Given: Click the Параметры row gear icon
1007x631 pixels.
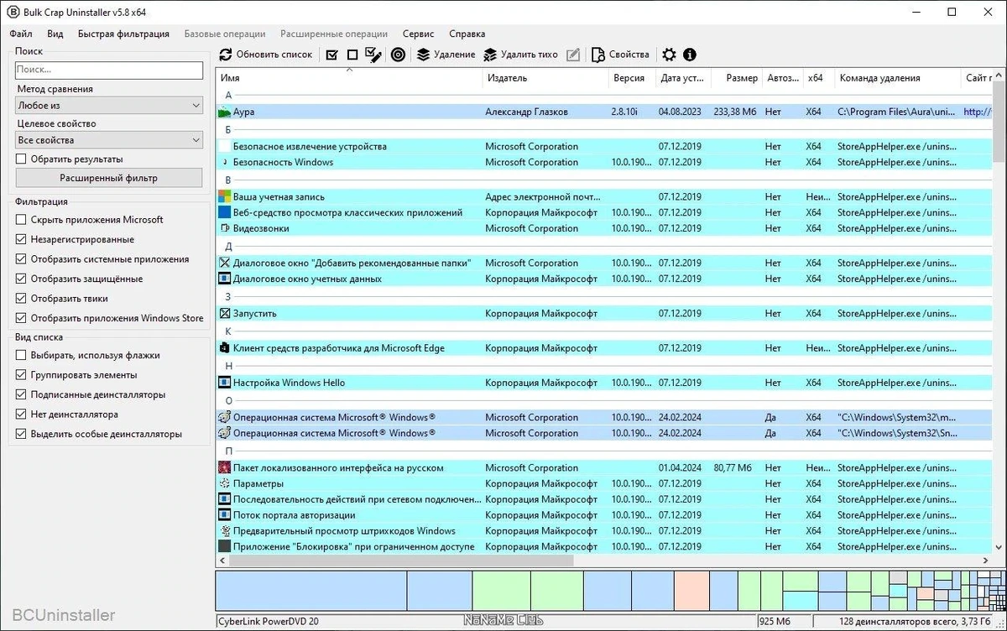Looking at the screenshot, I should tap(224, 483).
